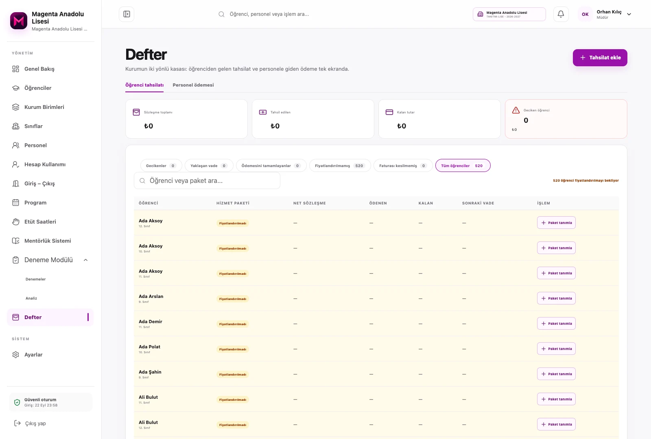The height and width of the screenshot is (439, 651).
Task: Filter by Ödemesini tamamlayanlar chip
Action: point(271,166)
